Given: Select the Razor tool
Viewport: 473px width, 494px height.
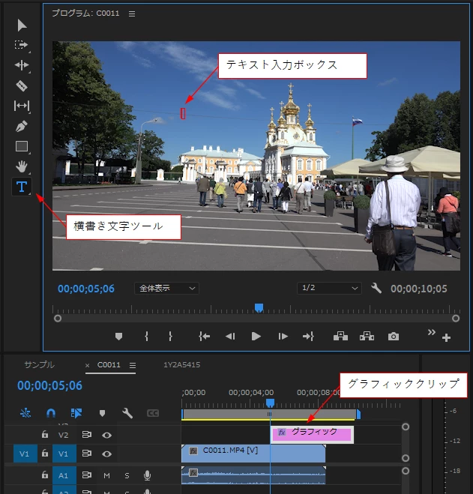Looking at the screenshot, I should 22,85.
